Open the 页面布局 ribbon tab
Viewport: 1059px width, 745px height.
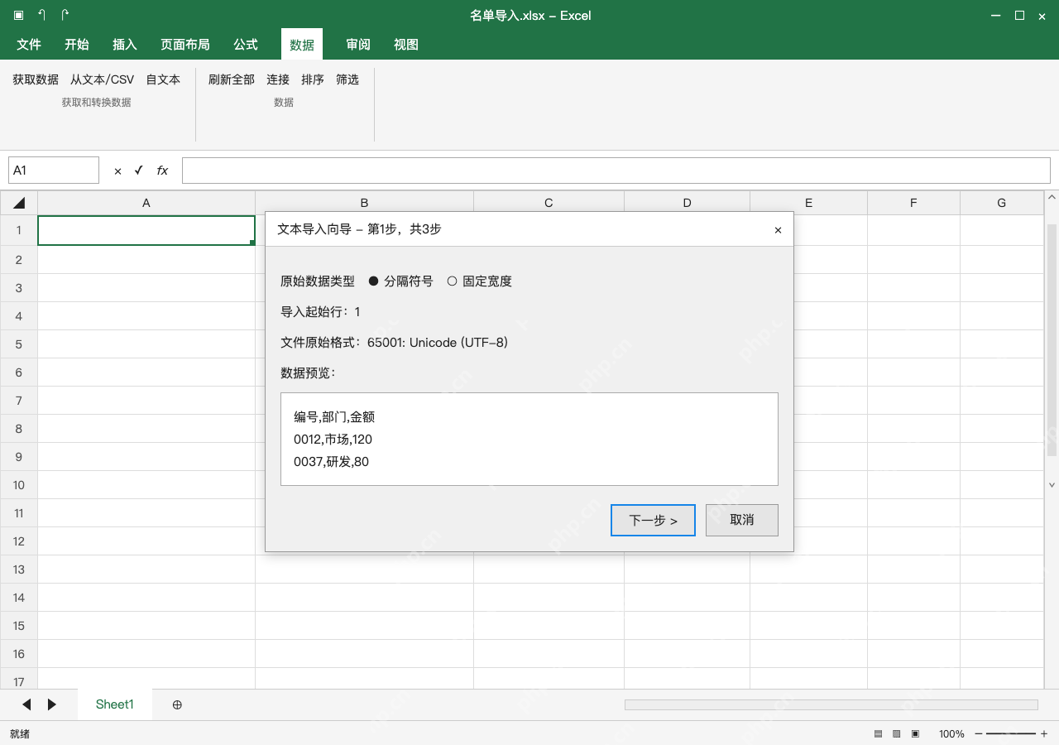click(x=185, y=45)
